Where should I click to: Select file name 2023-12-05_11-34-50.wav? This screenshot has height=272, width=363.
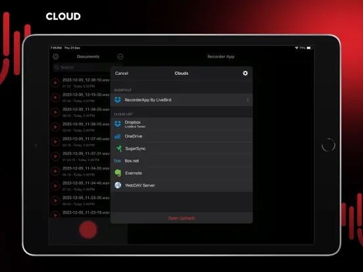(86, 168)
